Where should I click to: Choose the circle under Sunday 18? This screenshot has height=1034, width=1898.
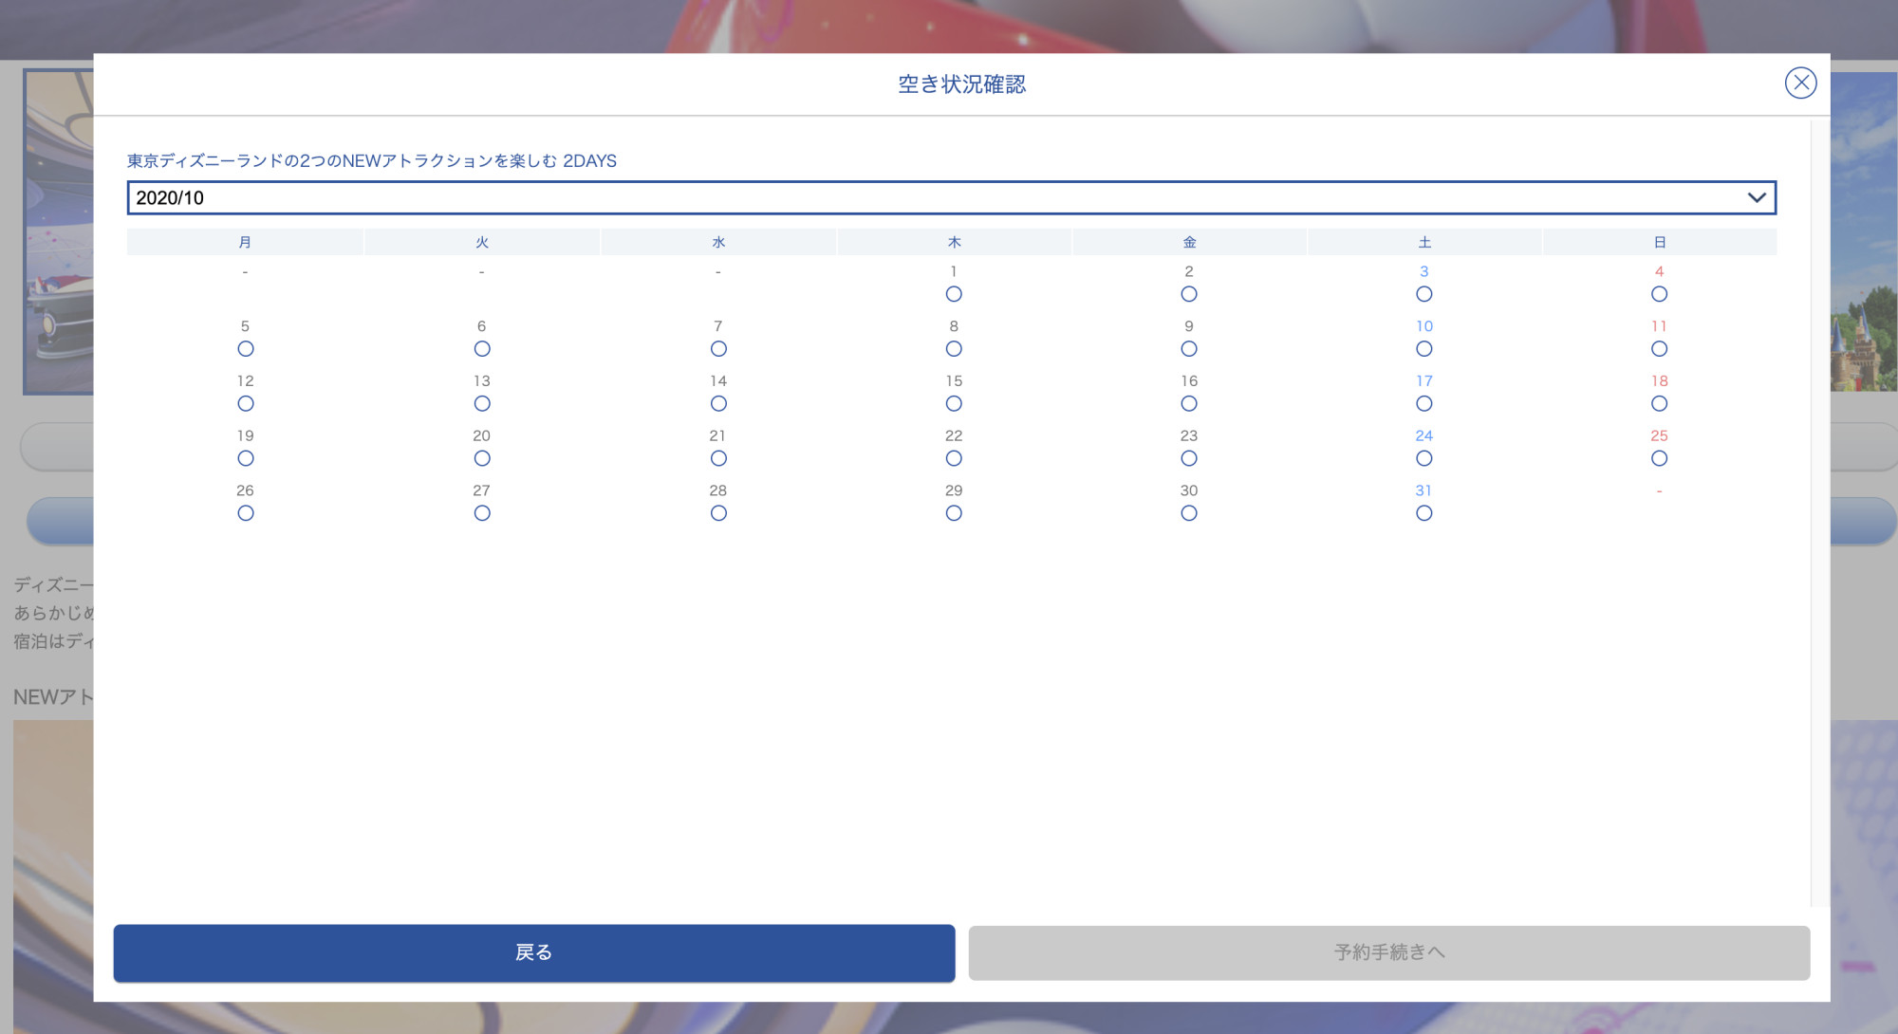click(x=1659, y=404)
